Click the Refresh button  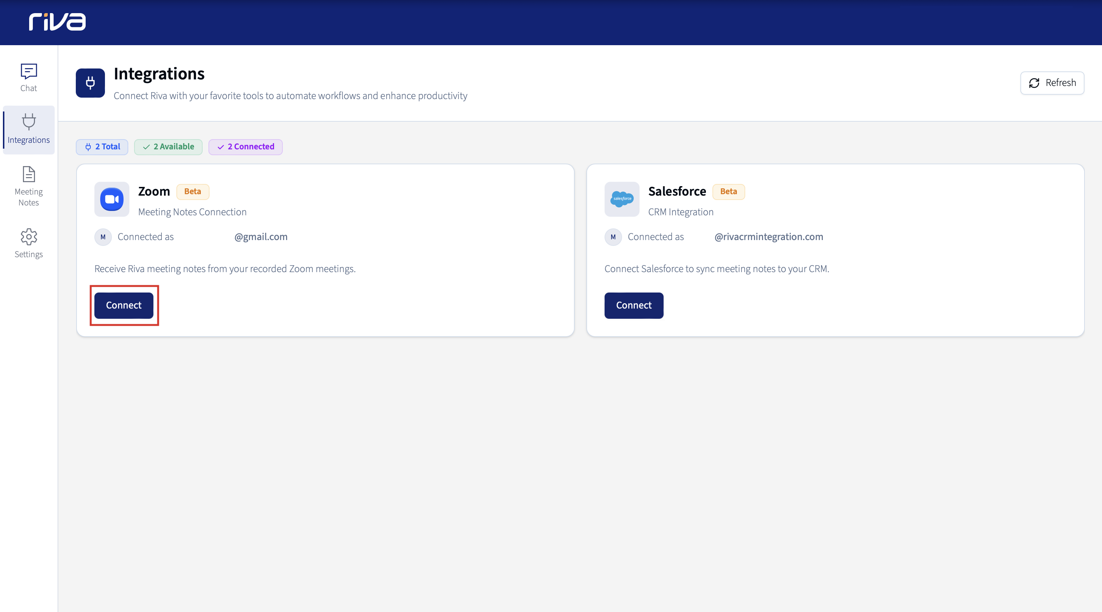click(x=1052, y=83)
